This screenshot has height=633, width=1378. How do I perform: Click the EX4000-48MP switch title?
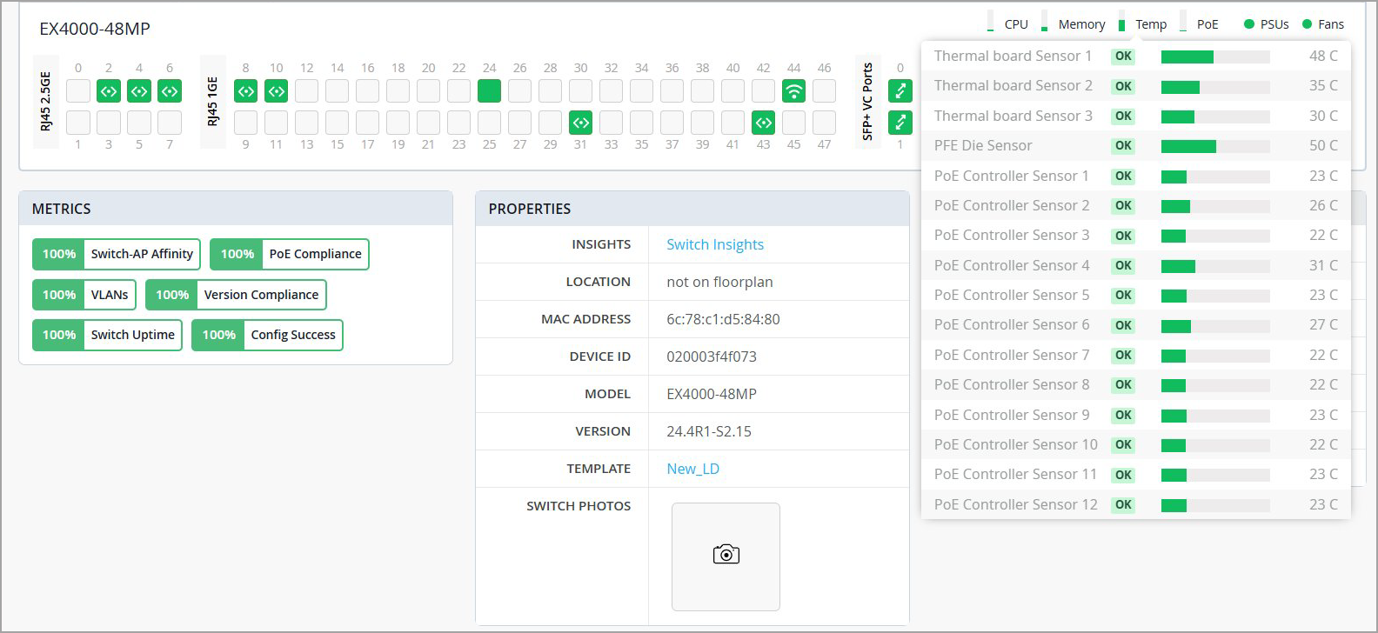click(95, 29)
